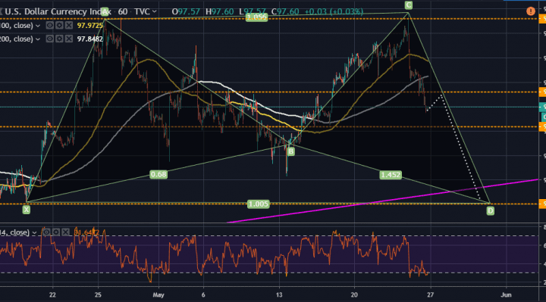Expand the 100-period moving average dropdown arrow
This screenshot has width=546, height=302.
tap(38, 26)
